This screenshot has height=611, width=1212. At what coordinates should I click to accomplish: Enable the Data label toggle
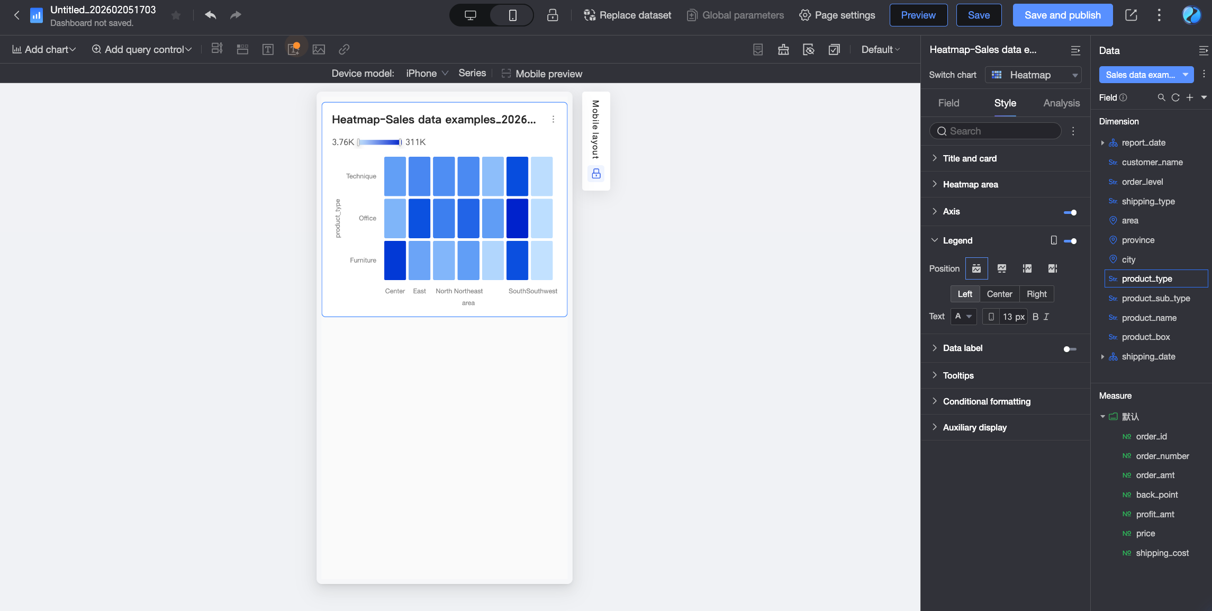pos(1070,349)
